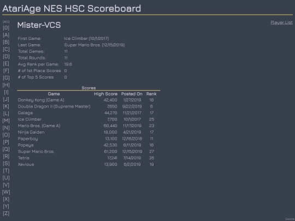Open the Double Dragon II (Supreme Master) entry

click(x=54, y=106)
